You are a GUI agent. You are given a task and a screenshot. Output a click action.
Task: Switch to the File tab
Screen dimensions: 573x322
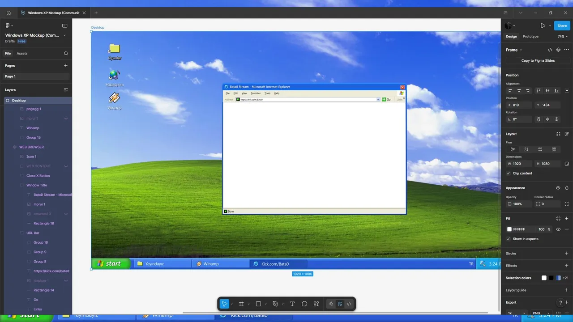tap(8, 53)
